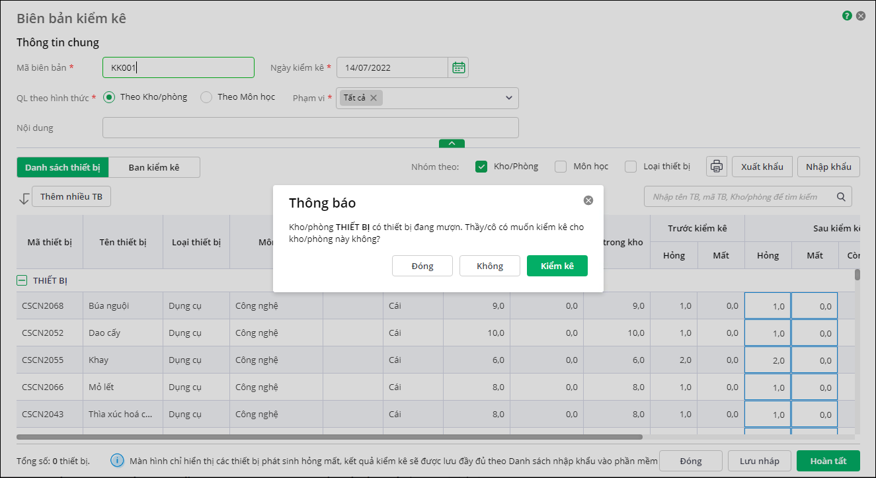Switch to Ban kiểm kê tab
876x478 pixels.
click(x=153, y=167)
